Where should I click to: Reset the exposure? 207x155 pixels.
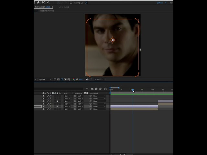pyautogui.click(x=77, y=79)
